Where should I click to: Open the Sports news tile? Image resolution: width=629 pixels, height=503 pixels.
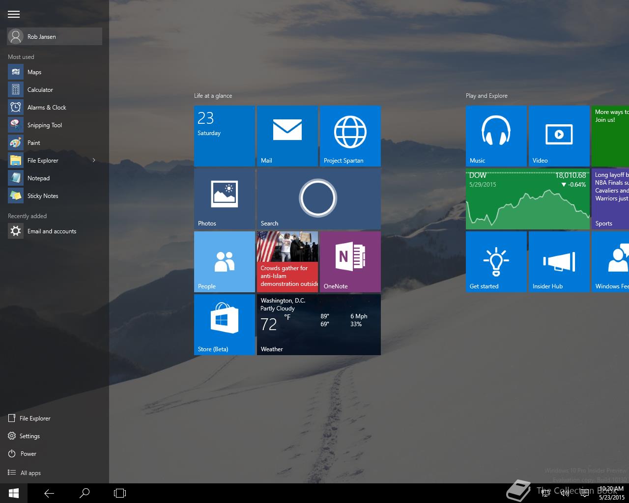click(x=610, y=199)
